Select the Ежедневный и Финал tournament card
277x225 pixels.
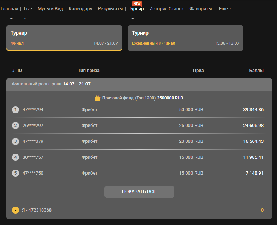(x=185, y=38)
